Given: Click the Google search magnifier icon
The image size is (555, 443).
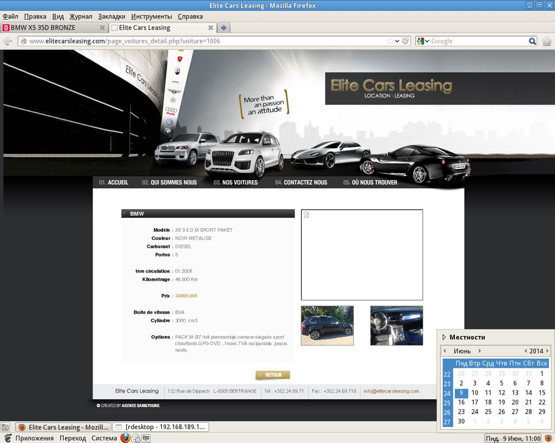Looking at the screenshot, I should [x=532, y=41].
